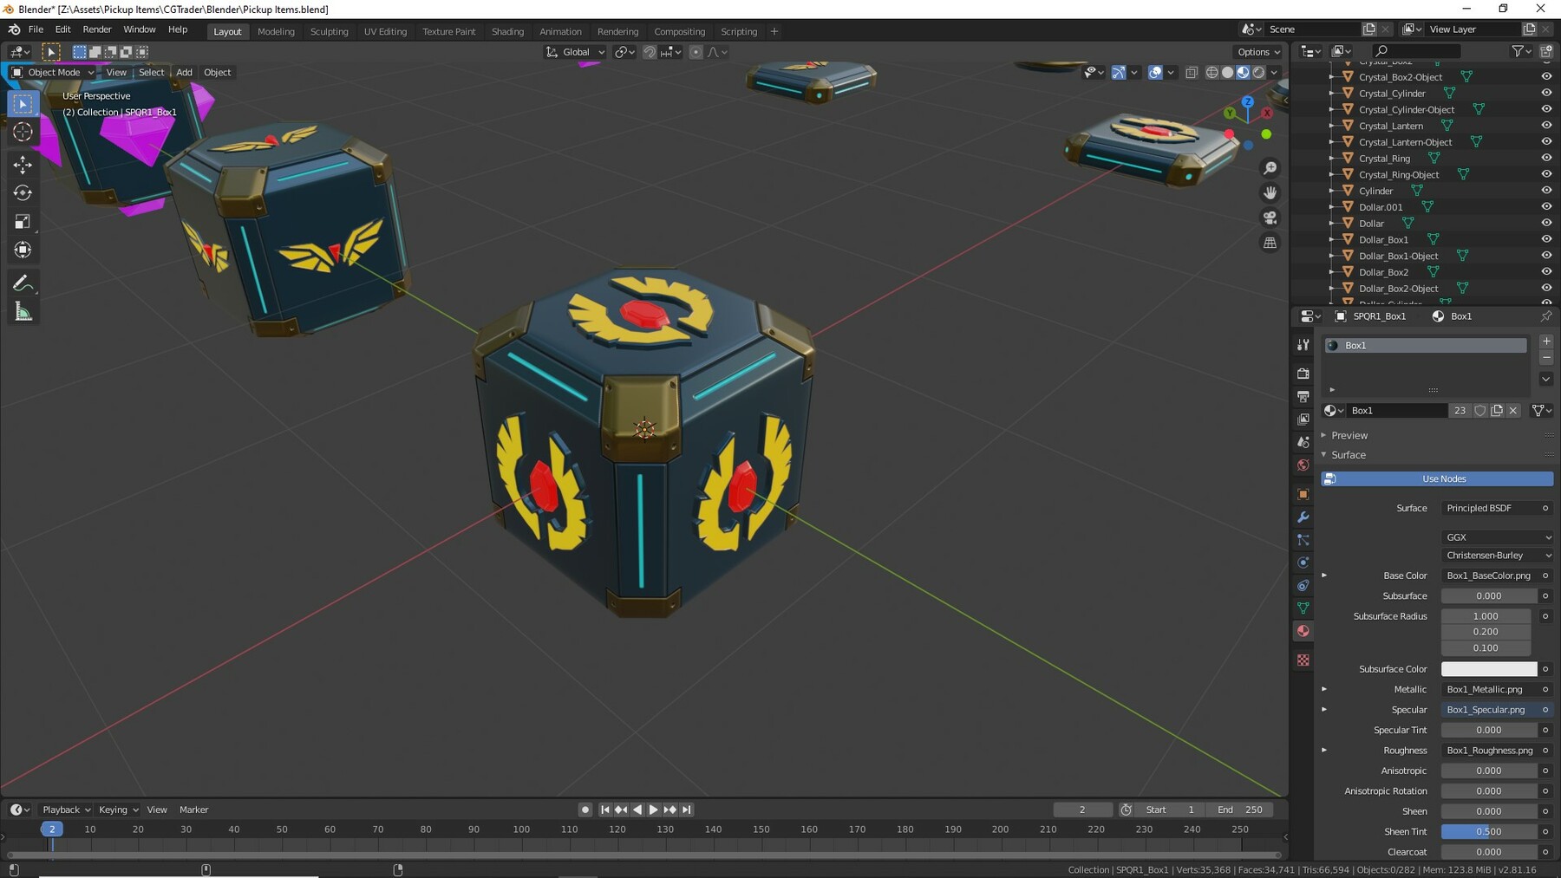Open the Edit menu
The height and width of the screenshot is (878, 1561).
[62, 29]
